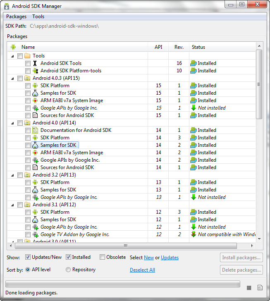The height and width of the screenshot is (301, 270).
Task: Uncheck the Updates/New show filter
Action: [28, 257]
